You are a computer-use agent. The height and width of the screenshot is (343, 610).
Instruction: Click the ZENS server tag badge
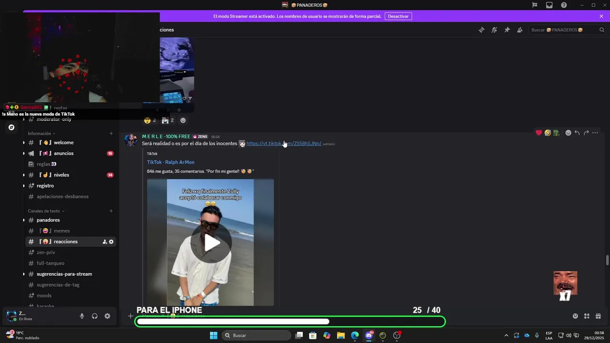(200, 137)
